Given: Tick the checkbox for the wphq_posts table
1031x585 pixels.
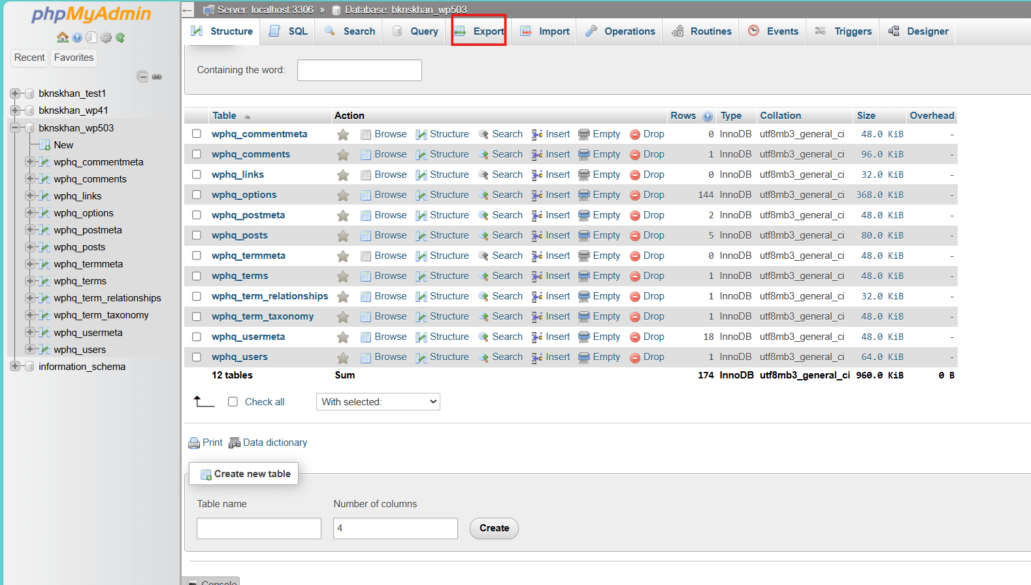Looking at the screenshot, I should 197,235.
